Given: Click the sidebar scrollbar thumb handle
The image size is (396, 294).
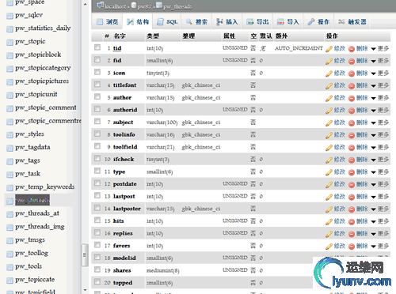Looking at the screenshot, I should pos(85,255).
